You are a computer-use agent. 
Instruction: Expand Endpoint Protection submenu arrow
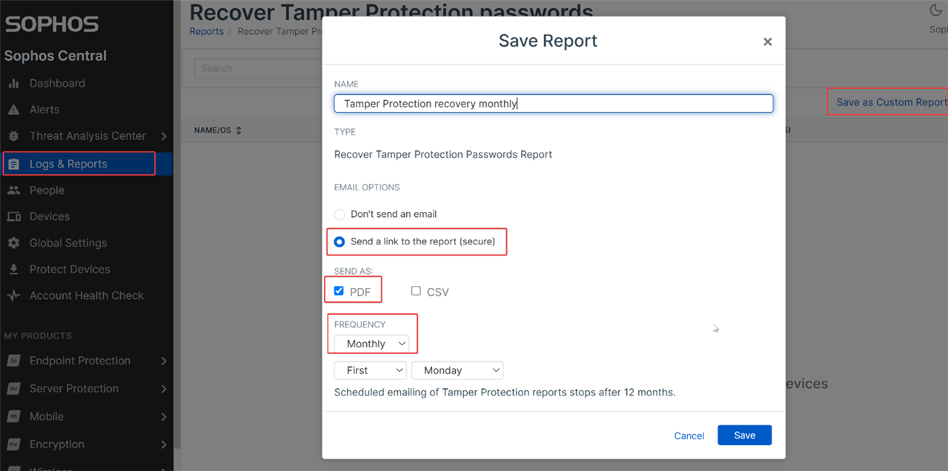(164, 361)
